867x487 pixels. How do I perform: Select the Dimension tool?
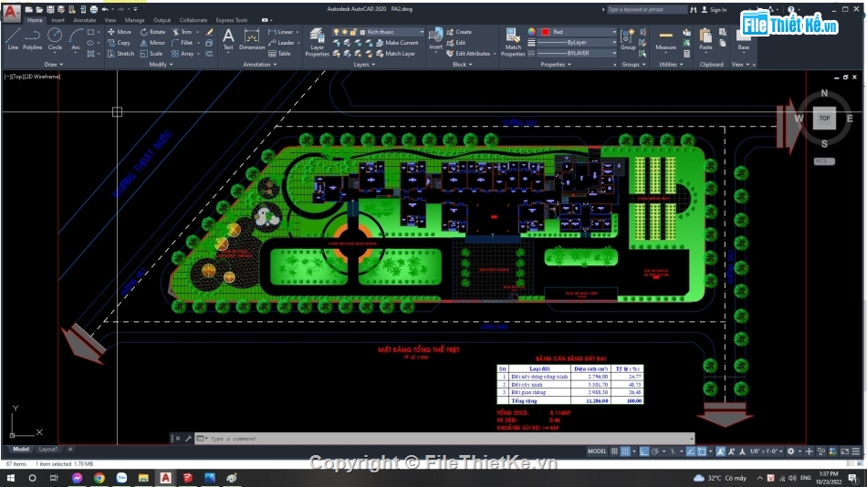[x=252, y=39]
